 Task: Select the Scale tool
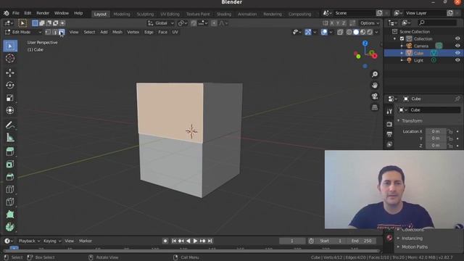pyautogui.click(x=10, y=98)
